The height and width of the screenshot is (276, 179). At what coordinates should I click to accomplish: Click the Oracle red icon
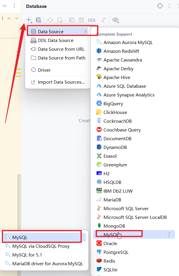click(x=99, y=243)
